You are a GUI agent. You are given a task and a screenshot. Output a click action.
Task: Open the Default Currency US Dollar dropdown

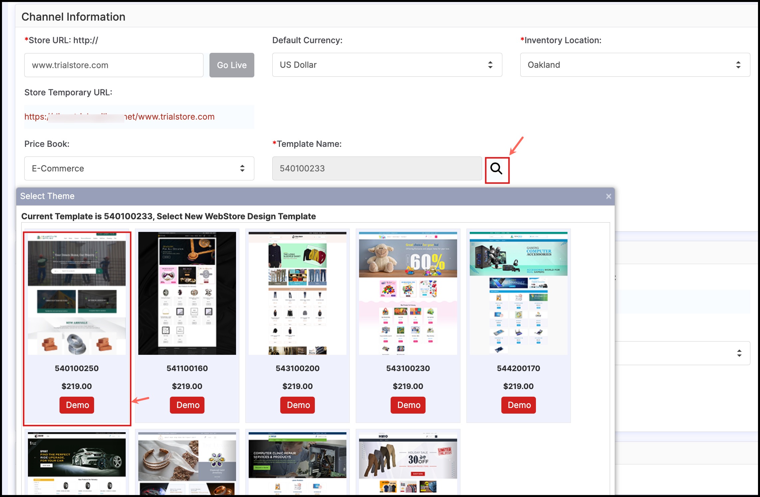(387, 65)
